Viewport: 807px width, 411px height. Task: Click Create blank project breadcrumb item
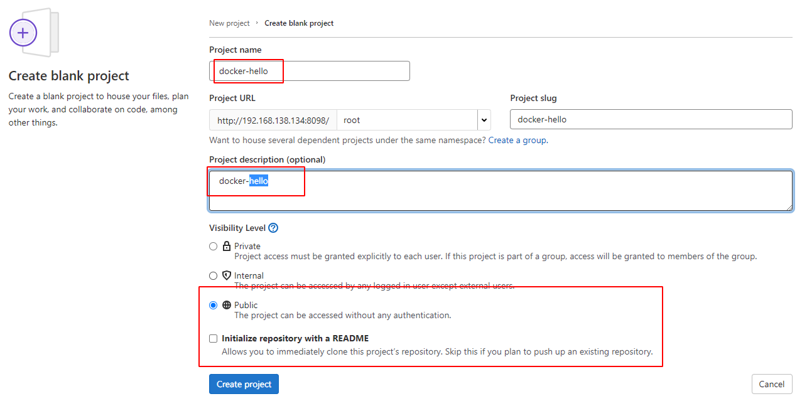pos(299,23)
